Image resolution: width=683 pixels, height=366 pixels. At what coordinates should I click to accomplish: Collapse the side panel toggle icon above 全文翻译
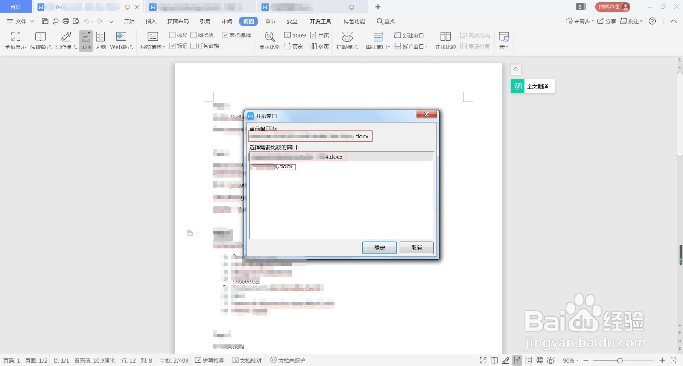(516, 70)
